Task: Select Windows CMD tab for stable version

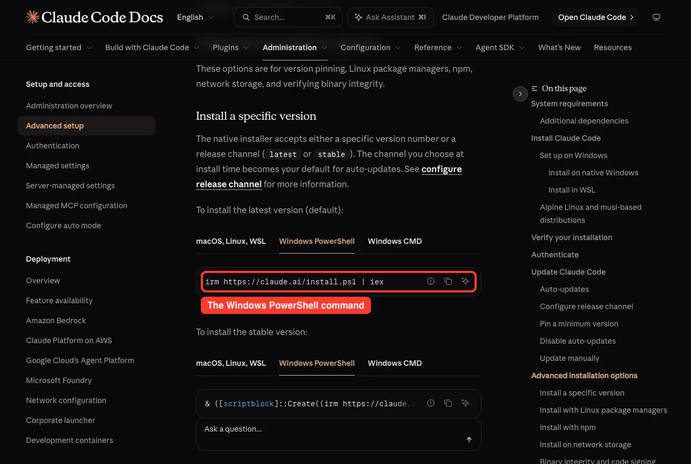Action: coord(395,363)
